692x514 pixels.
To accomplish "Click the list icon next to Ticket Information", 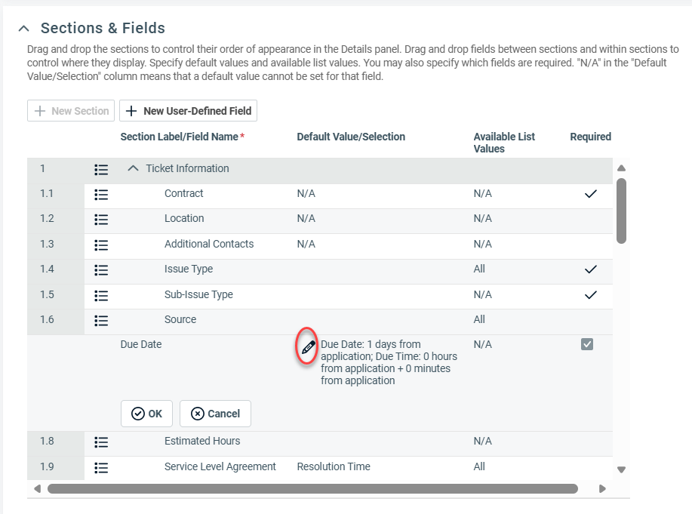I will coord(101,169).
